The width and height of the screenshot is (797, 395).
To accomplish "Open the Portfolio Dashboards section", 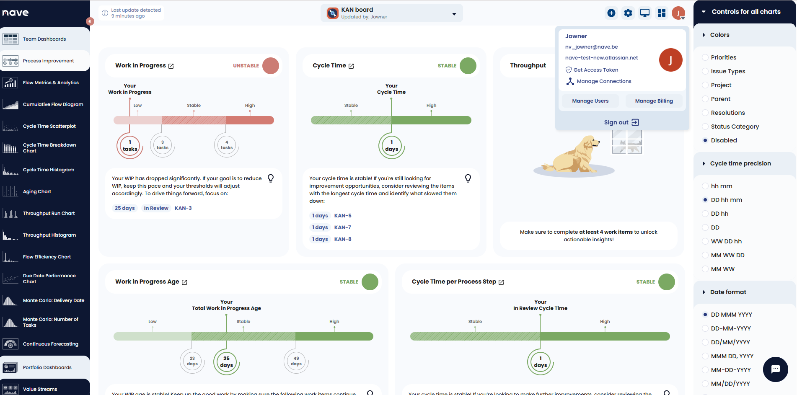I will pos(47,367).
